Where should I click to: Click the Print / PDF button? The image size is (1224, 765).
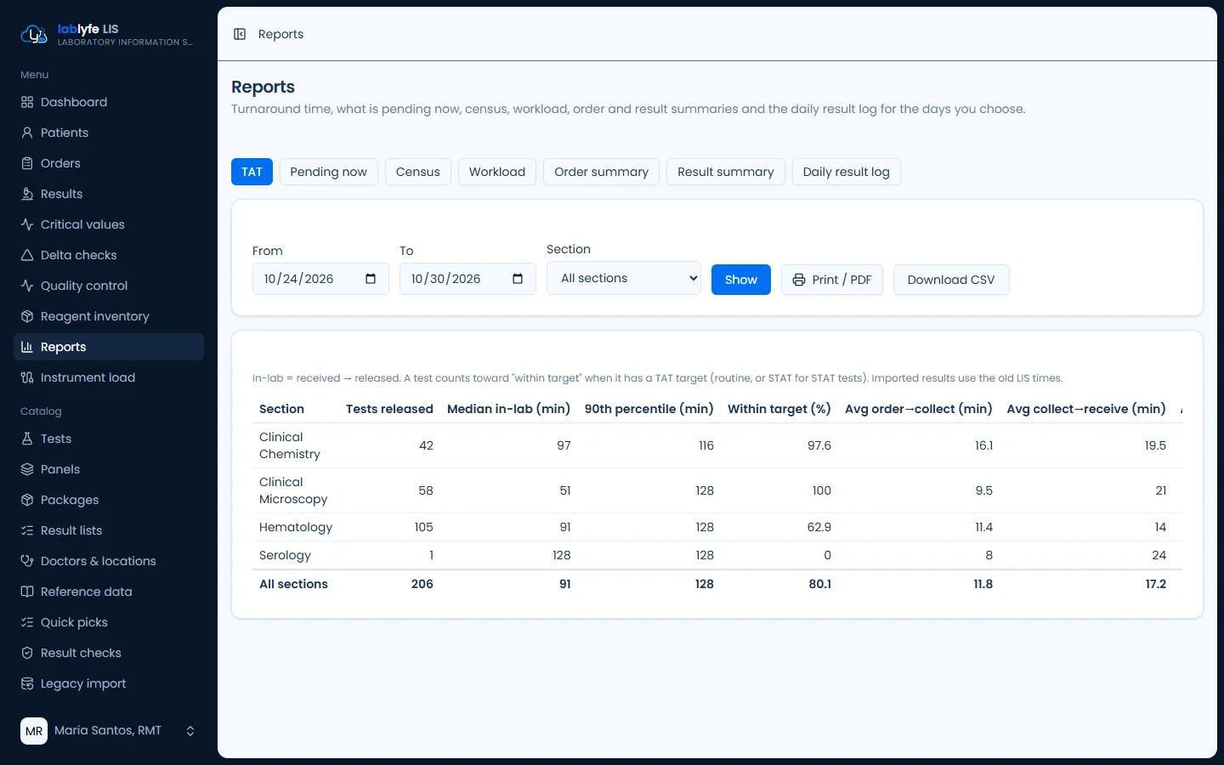pos(832,280)
